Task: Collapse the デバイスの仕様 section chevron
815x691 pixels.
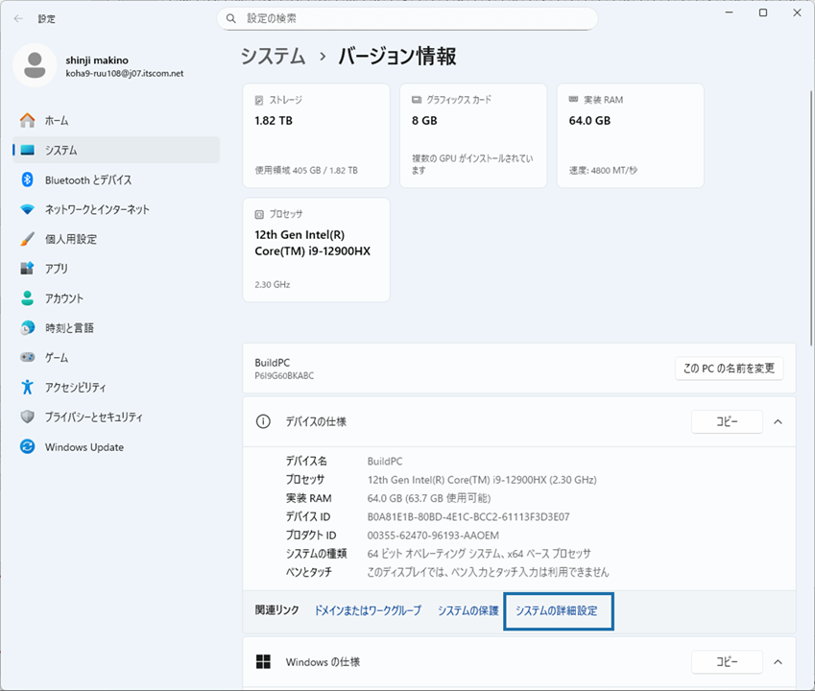Action: pyautogui.click(x=779, y=422)
